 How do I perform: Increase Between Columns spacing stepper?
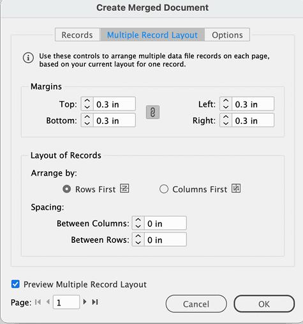point(138,220)
